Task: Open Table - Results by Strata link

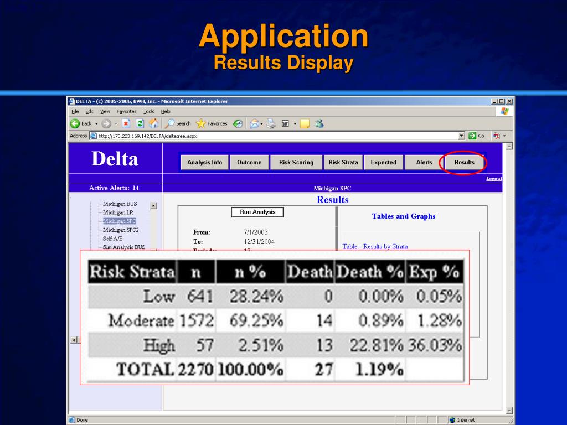Action: coord(375,246)
